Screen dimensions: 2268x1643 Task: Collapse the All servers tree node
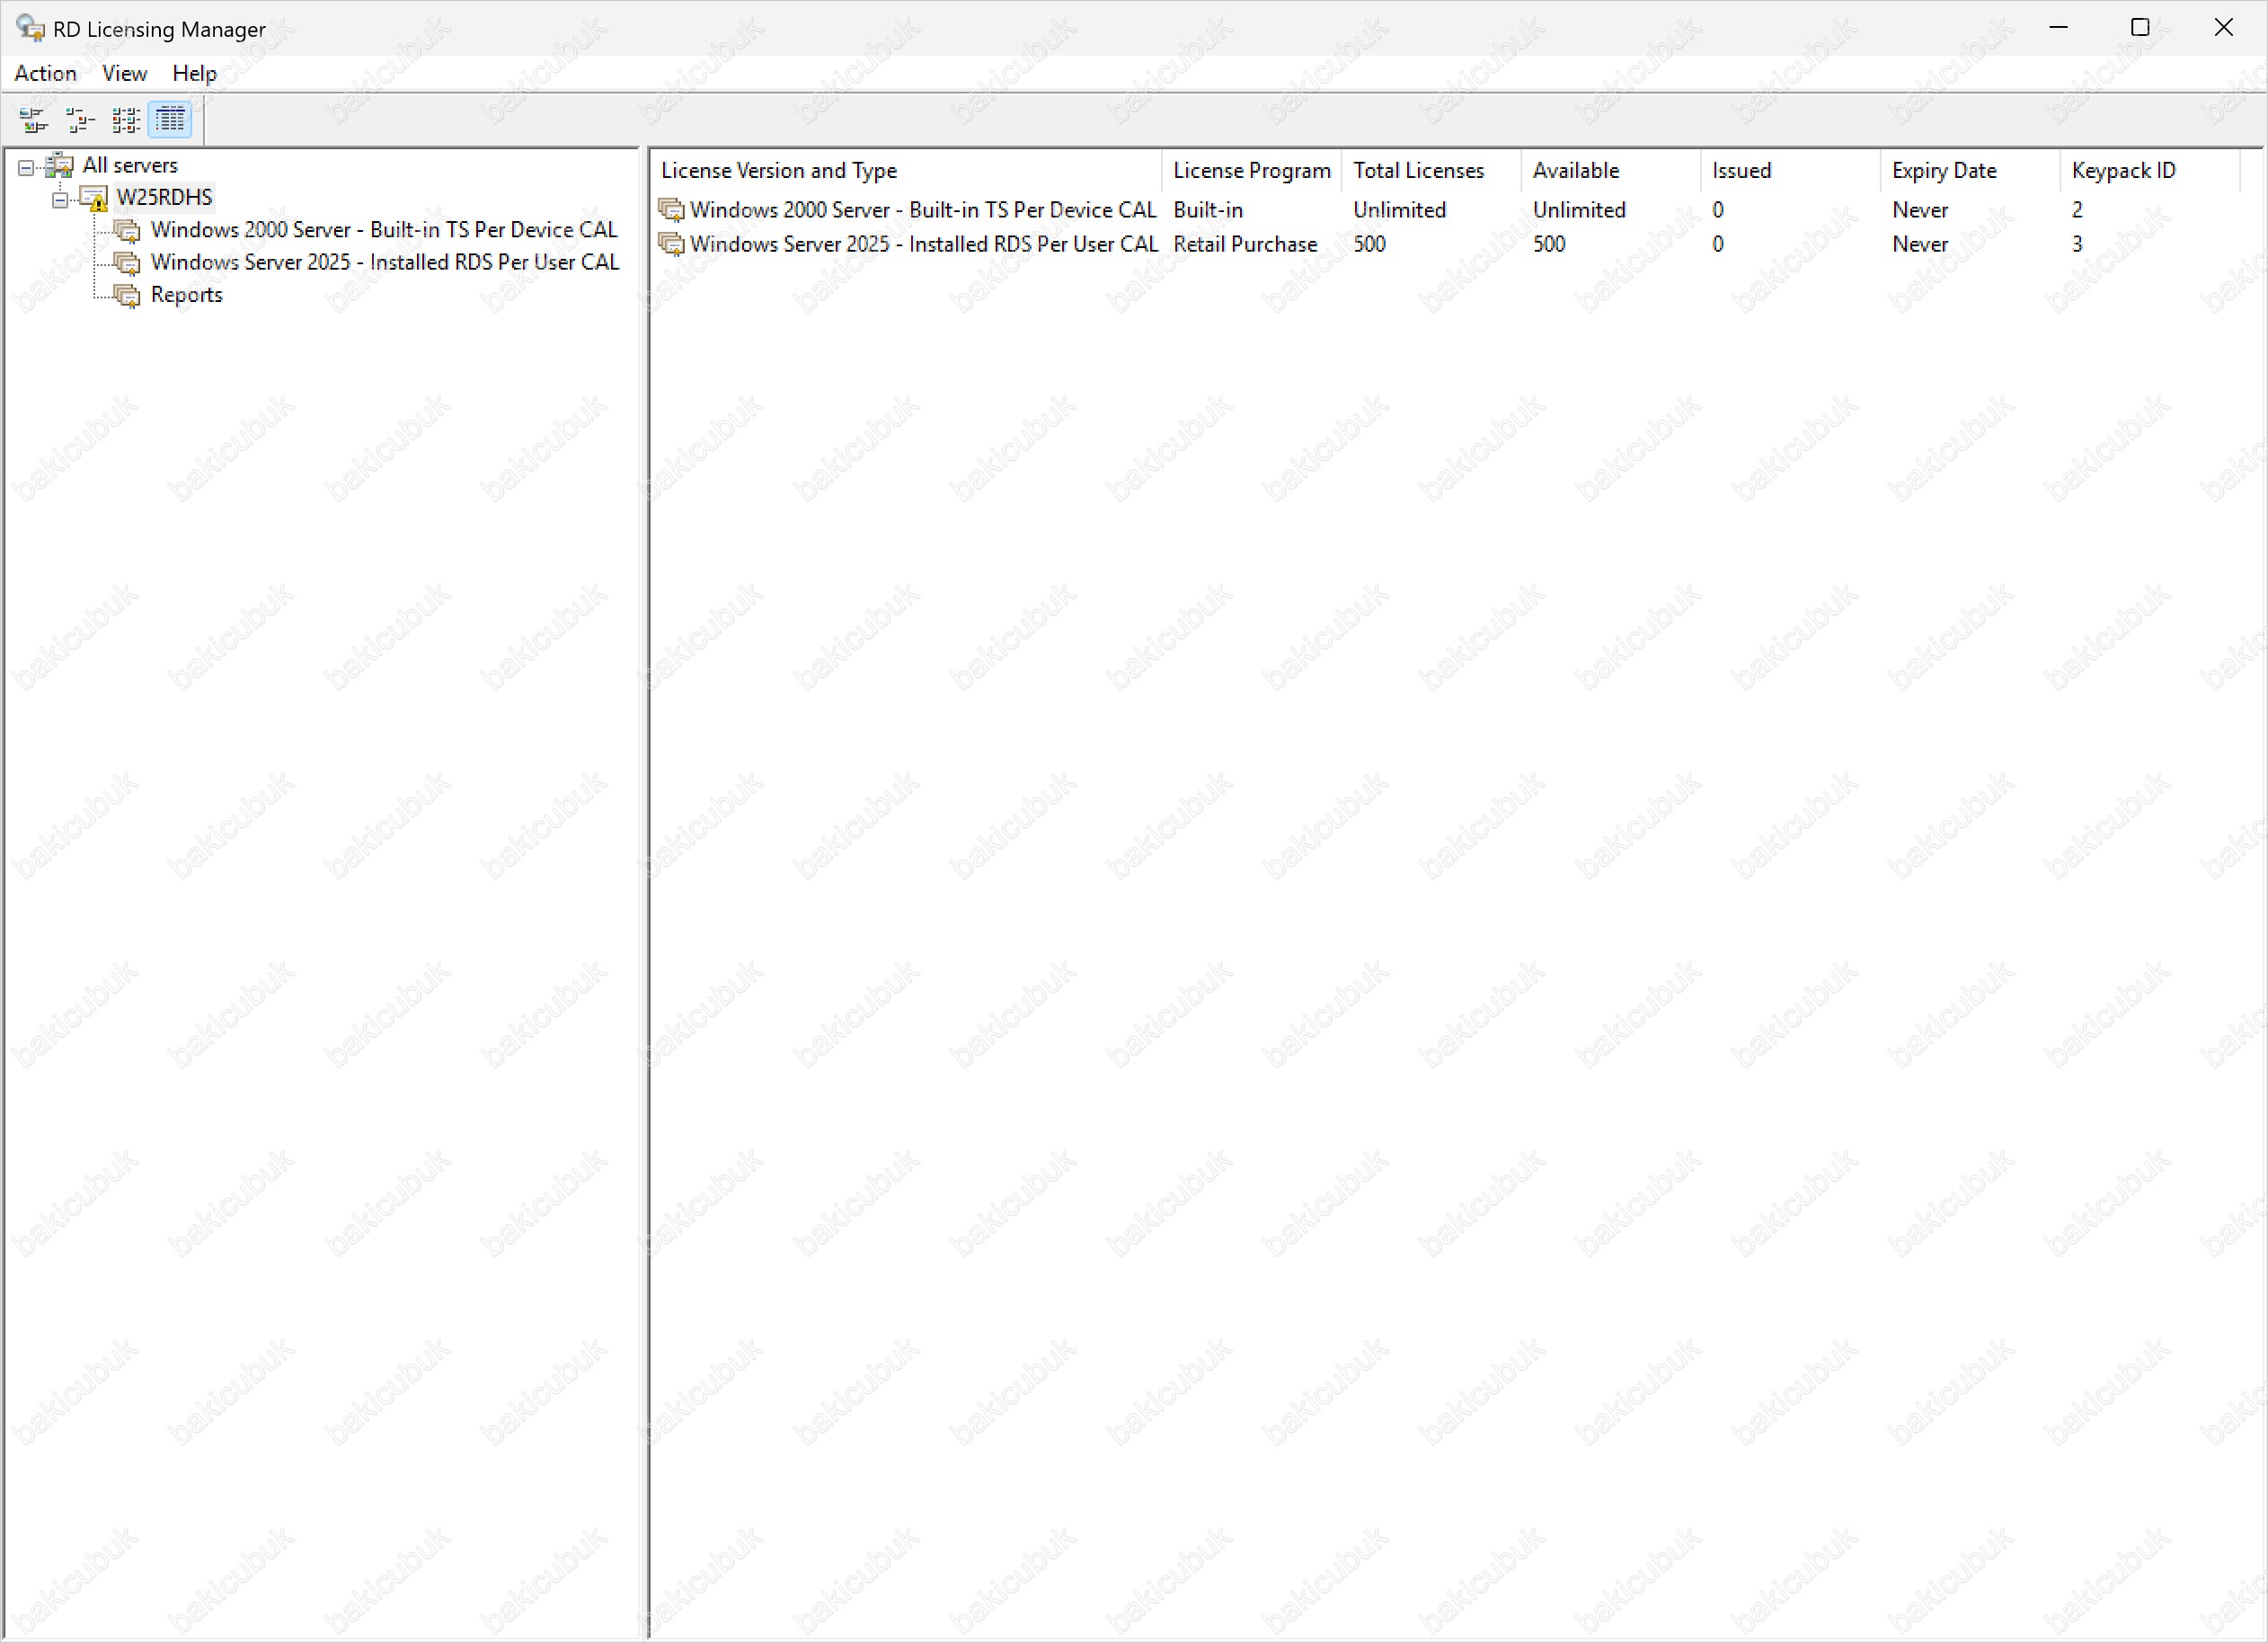[26, 167]
